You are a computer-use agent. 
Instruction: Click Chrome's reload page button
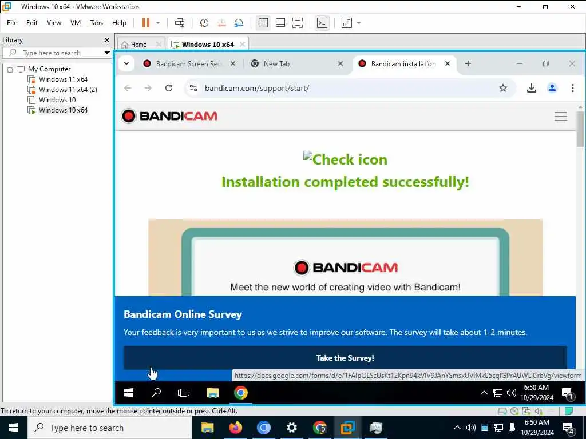169,88
